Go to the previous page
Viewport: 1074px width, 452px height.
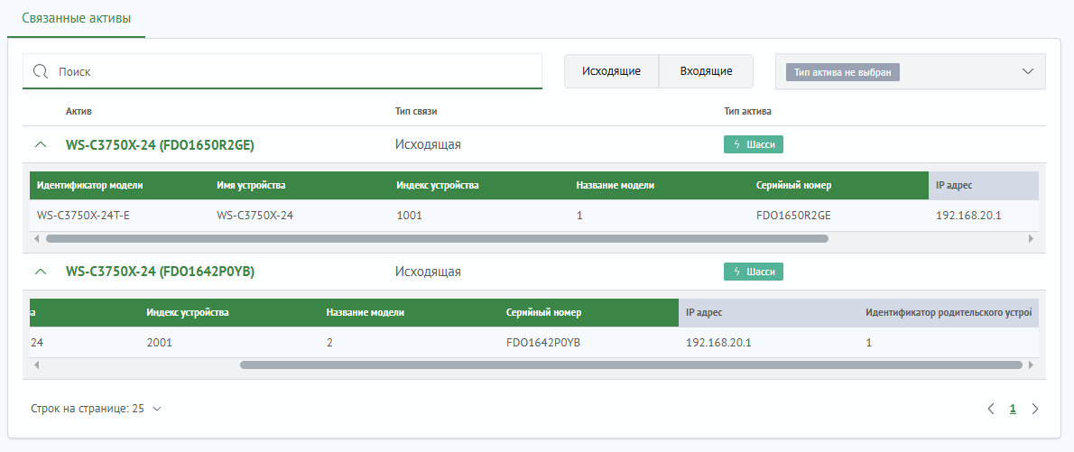(x=991, y=409)
